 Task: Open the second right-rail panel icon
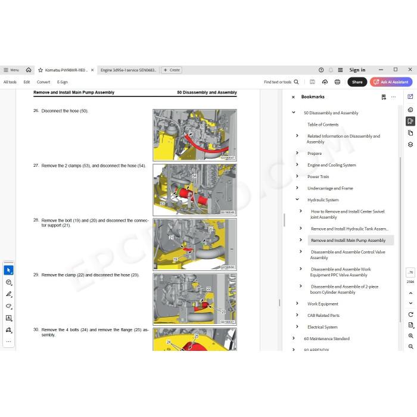coord(410,110)
